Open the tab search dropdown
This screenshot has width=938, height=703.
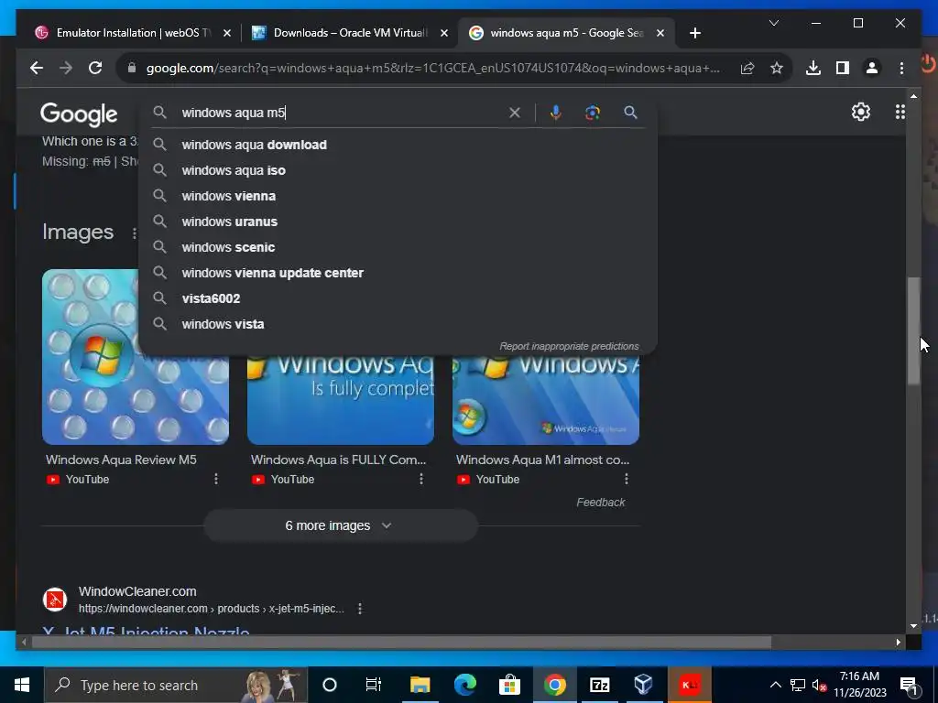(x=773, y=23)
